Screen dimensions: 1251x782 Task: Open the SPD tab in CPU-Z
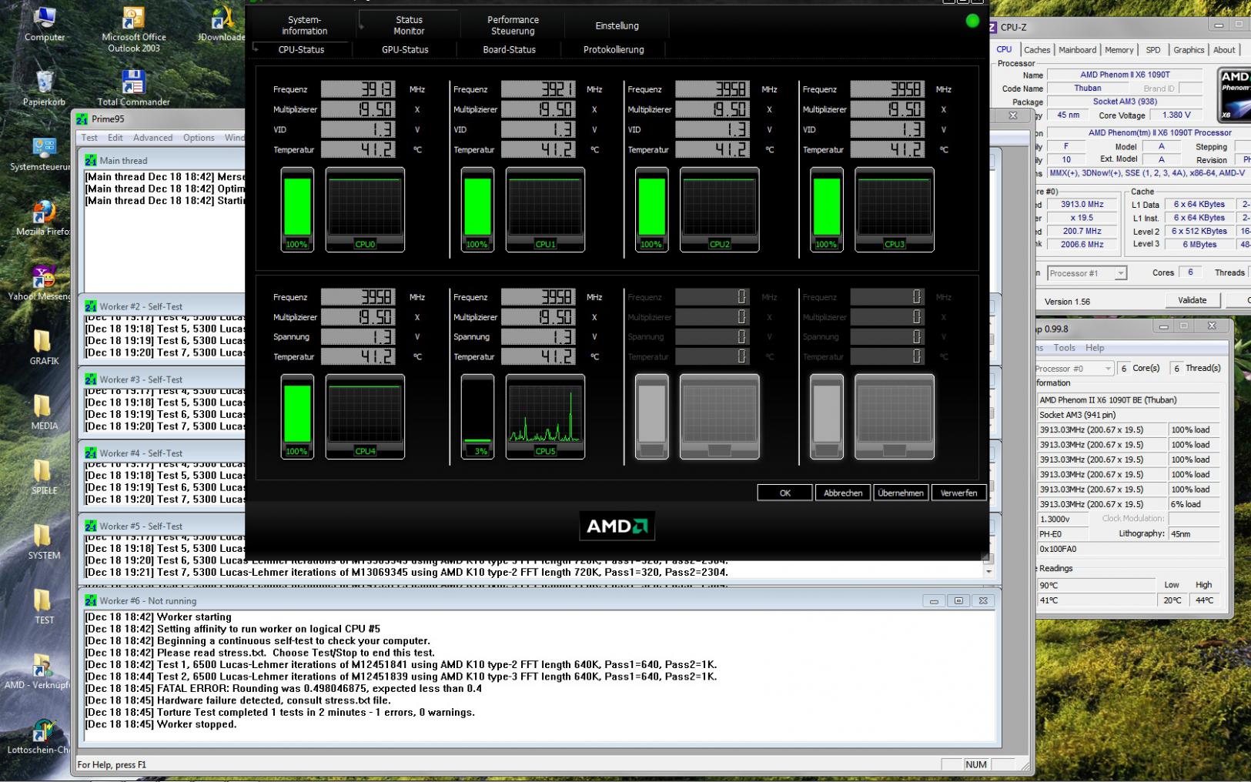click(x=1152, y=50)
